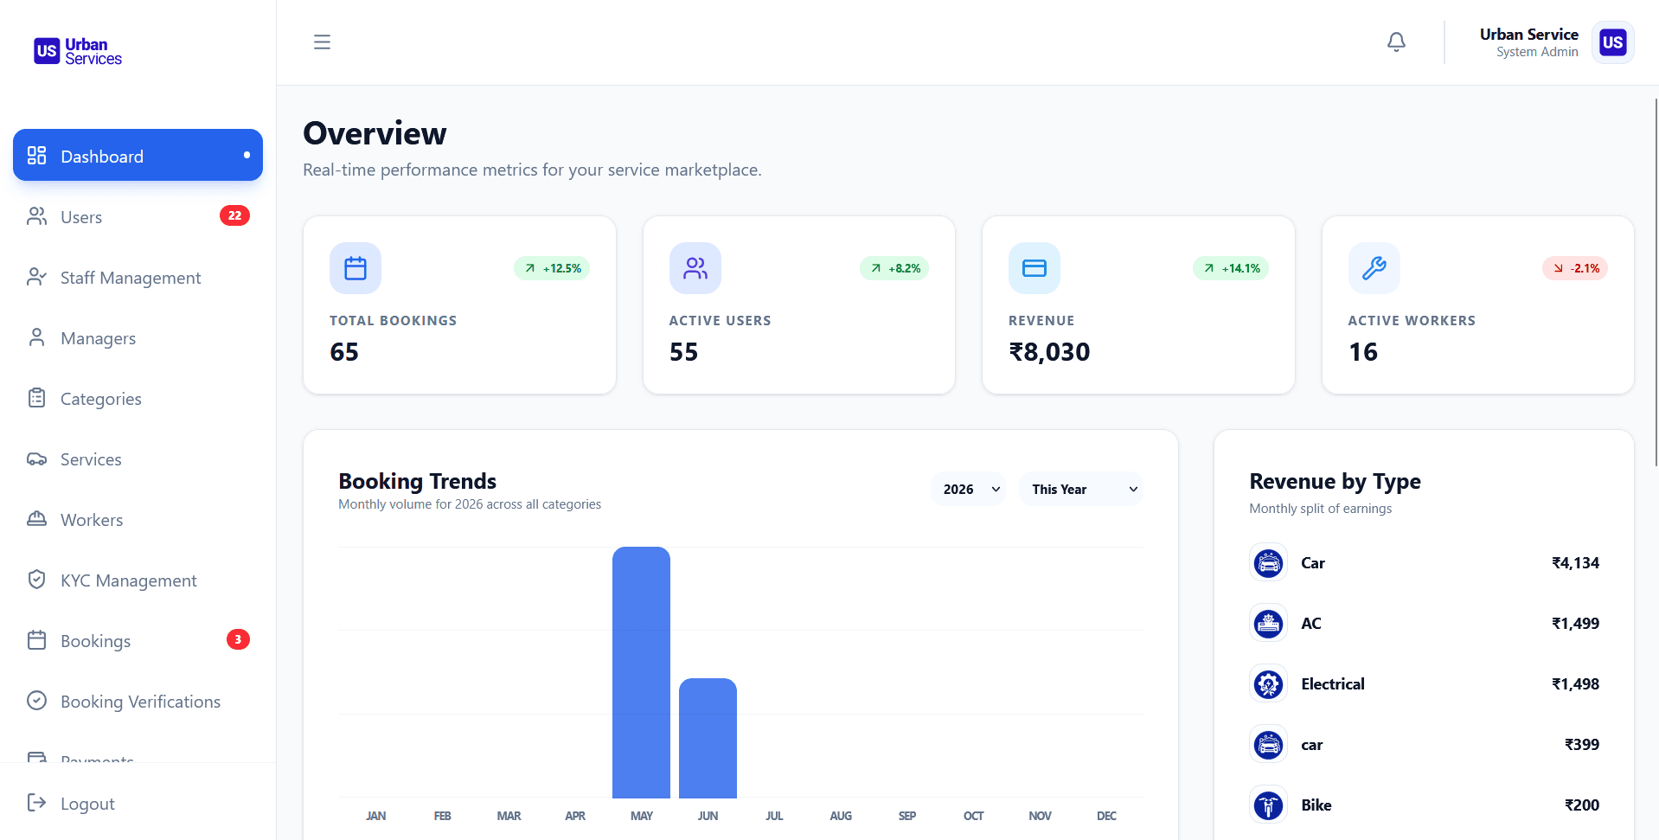Image resolution: width=1659 pixels, height=840 pixels.
Task: Click the Total Bookings calendar icon
Action: 355,268
